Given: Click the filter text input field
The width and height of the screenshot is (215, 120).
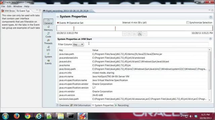Looking at the screenshot, I should pyautogui.click(x=147, y=44).
